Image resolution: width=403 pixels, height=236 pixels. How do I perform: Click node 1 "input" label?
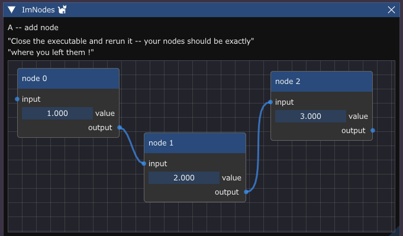pos(158,164)
